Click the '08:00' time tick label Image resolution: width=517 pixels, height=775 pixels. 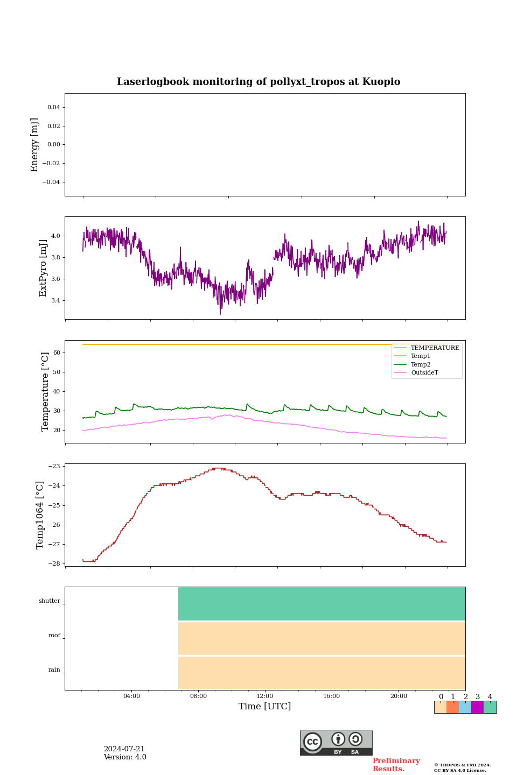[x=198, y=696]
